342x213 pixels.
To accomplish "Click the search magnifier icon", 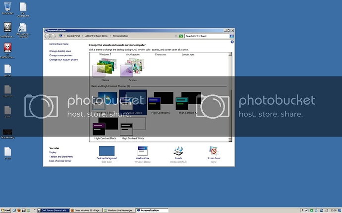I will pyautogui.click(x=231, y=36).
